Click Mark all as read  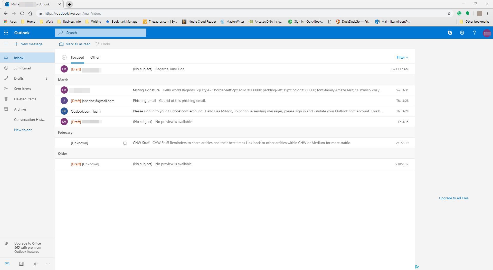pos(75,44)
